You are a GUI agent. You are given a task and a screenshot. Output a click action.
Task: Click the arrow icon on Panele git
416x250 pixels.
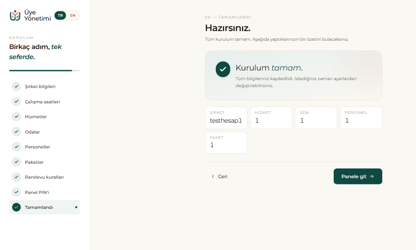pos(372,176)
